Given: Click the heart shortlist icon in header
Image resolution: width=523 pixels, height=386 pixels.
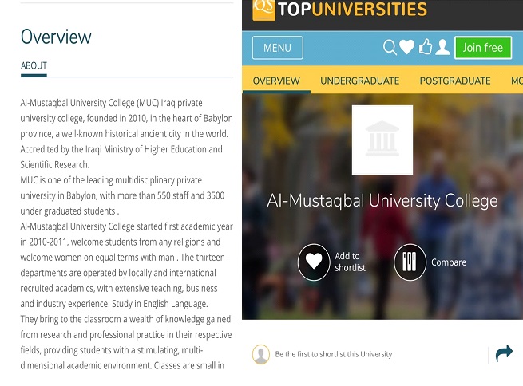Looking at the screenshot, I should pos(407,47).
